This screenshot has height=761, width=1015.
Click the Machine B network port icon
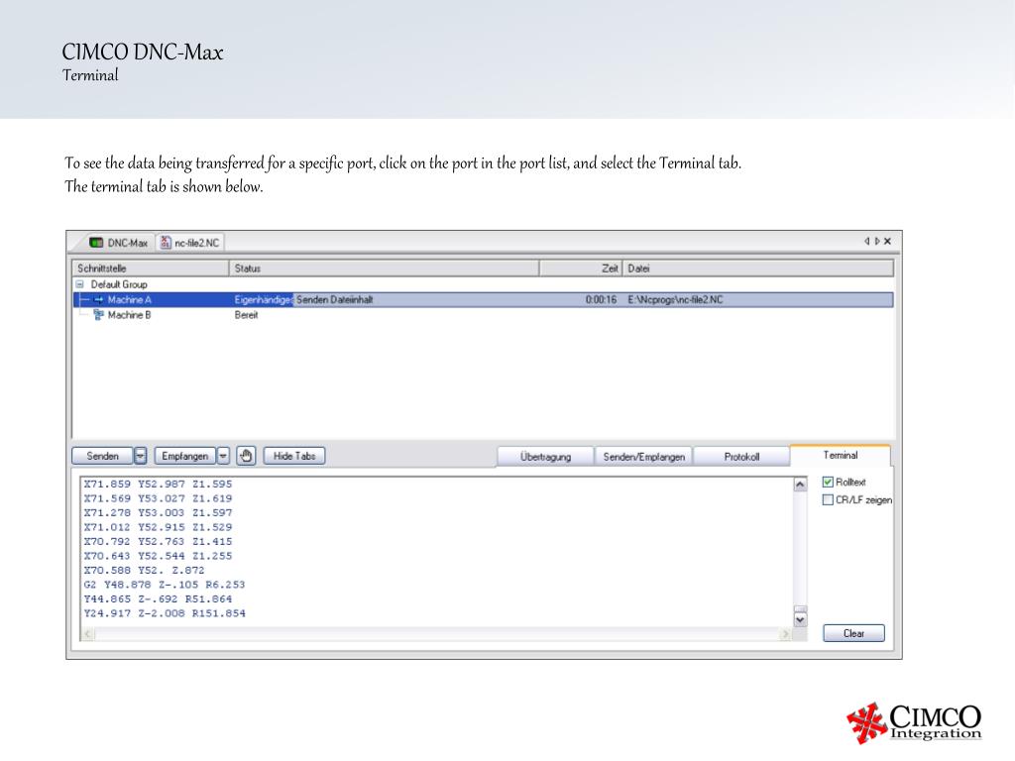pos(98,314)
